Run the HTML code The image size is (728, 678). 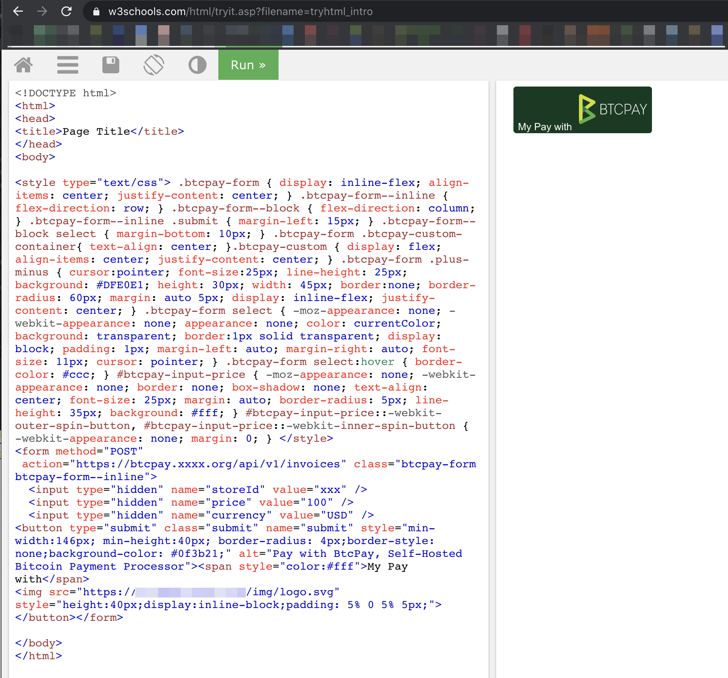[248, 64]
